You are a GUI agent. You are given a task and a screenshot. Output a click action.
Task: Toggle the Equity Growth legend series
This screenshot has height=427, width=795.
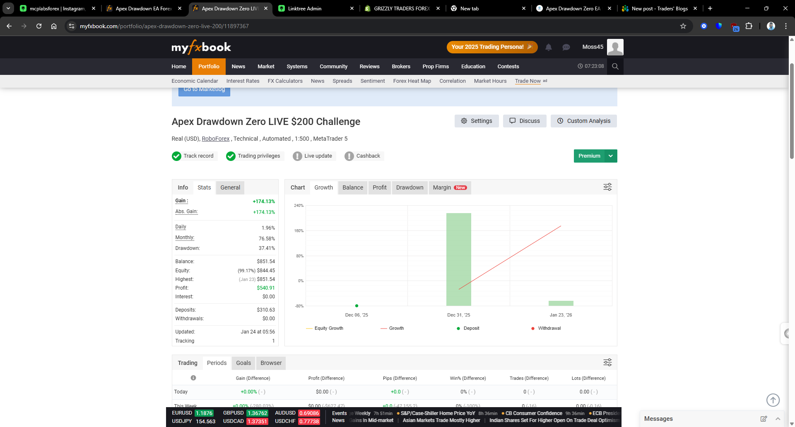point(325,328)
